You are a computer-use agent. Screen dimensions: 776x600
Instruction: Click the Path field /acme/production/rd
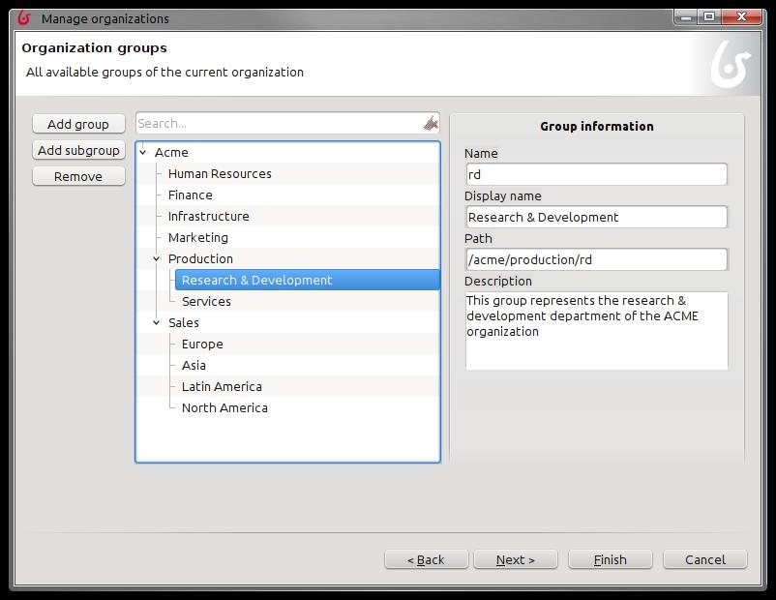tap(596, 259)
